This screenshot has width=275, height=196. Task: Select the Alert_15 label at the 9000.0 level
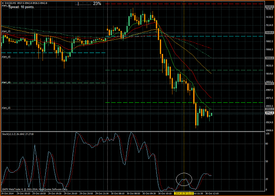pyautogui.click(x=6, y=82)
